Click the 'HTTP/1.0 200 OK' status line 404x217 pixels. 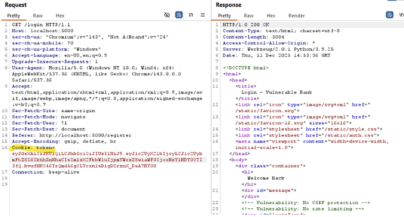pyautogui.click(x=246, y=25)
